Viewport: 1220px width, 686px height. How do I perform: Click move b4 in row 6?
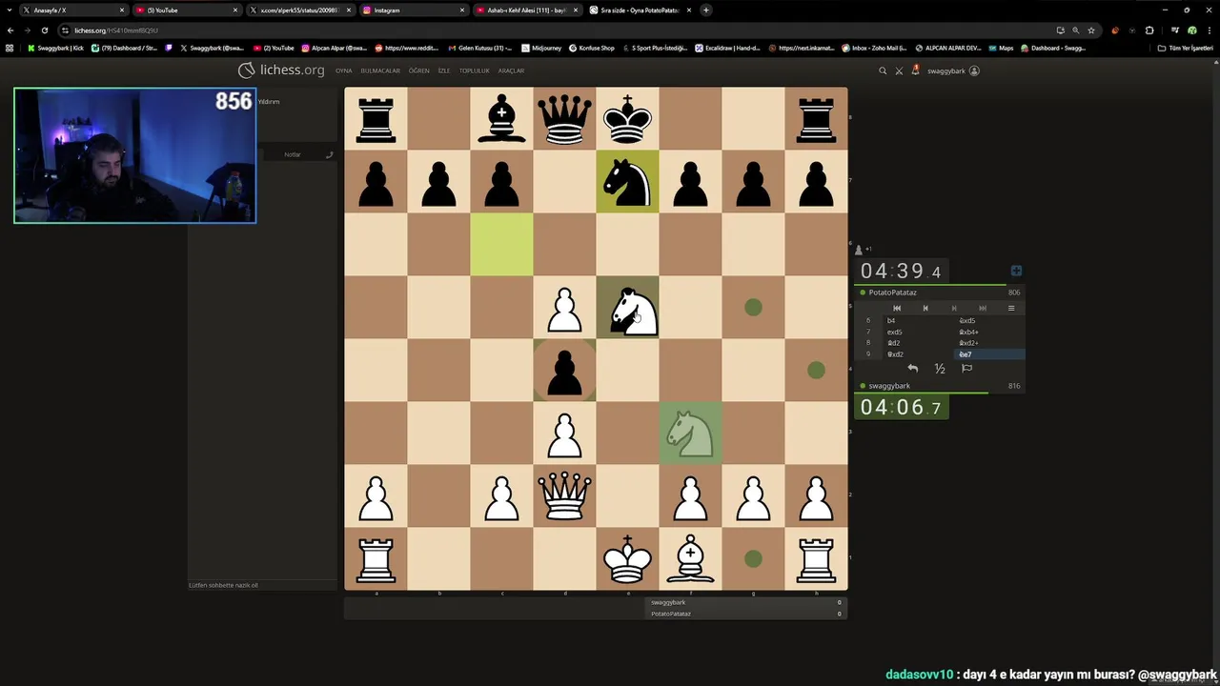pyautogui.click(x=917, y=320)
